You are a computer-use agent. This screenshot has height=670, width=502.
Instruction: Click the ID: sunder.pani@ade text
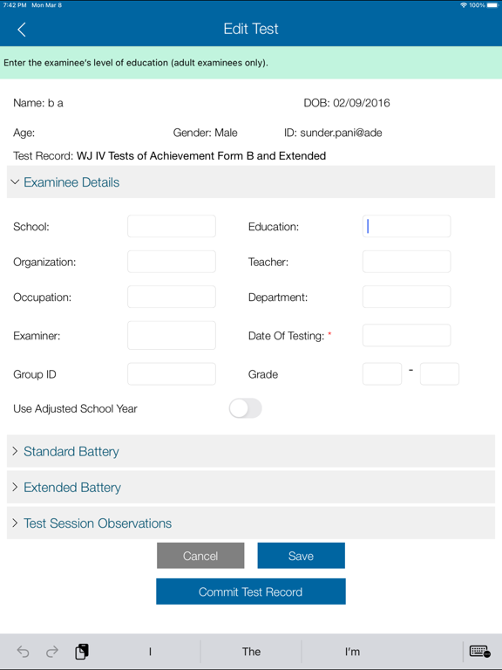(x=333, y=133)
